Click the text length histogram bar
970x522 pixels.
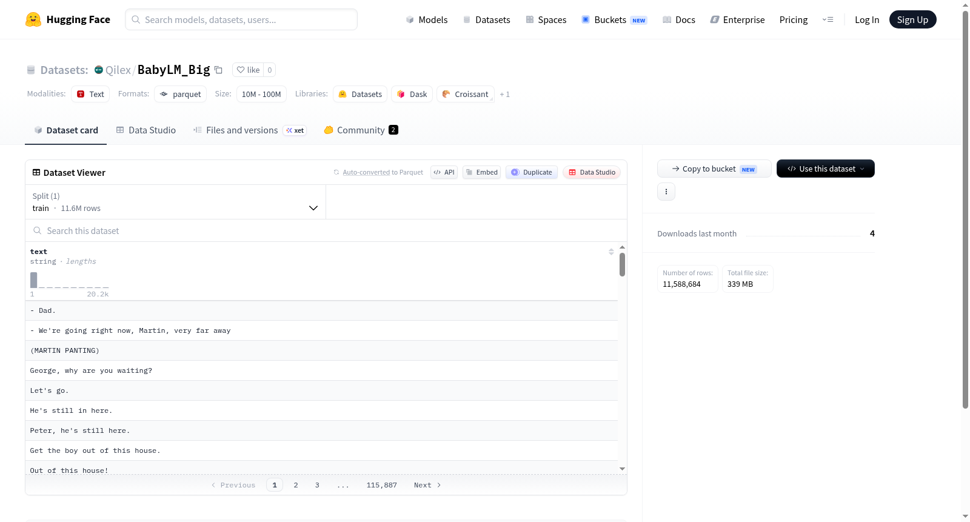(x=34, y=280)
